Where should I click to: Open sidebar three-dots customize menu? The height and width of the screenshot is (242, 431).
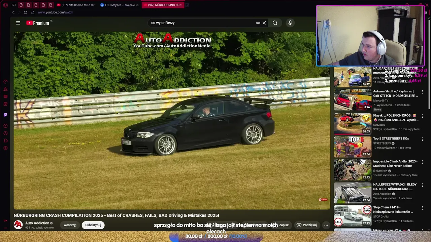tap(5, 228)
